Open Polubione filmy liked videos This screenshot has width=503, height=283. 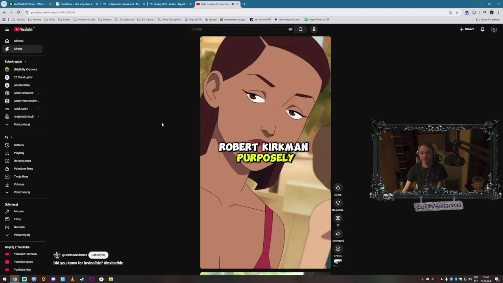22,169
